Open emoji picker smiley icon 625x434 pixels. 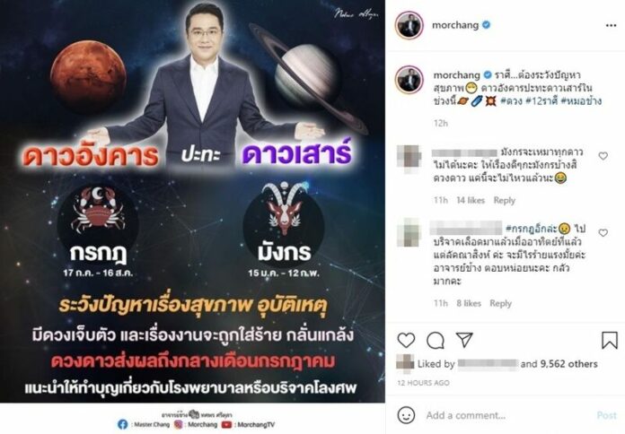point(406,415)
